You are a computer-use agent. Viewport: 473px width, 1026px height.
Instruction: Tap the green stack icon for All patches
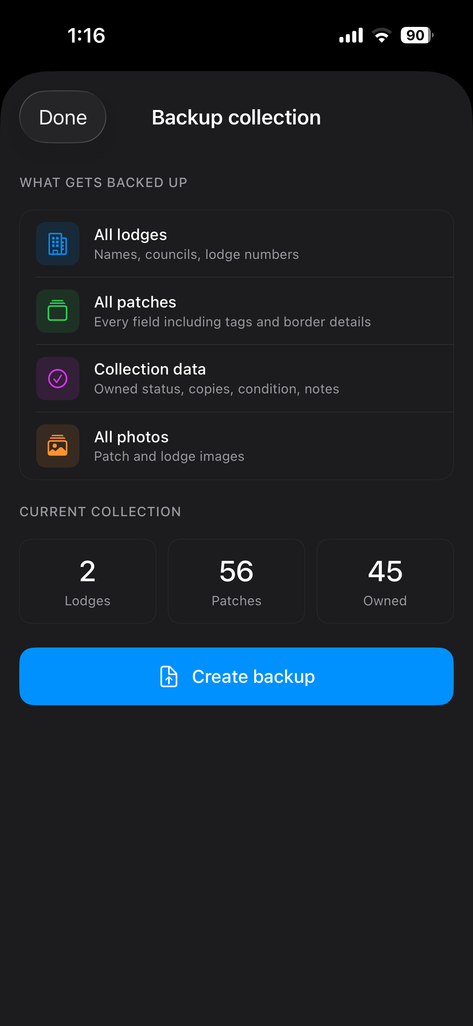58,311
